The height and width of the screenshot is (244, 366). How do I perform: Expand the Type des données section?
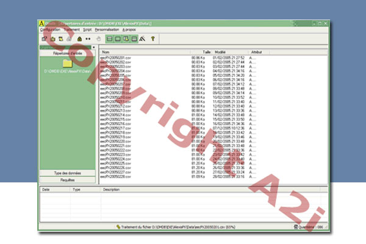[68, 174]
